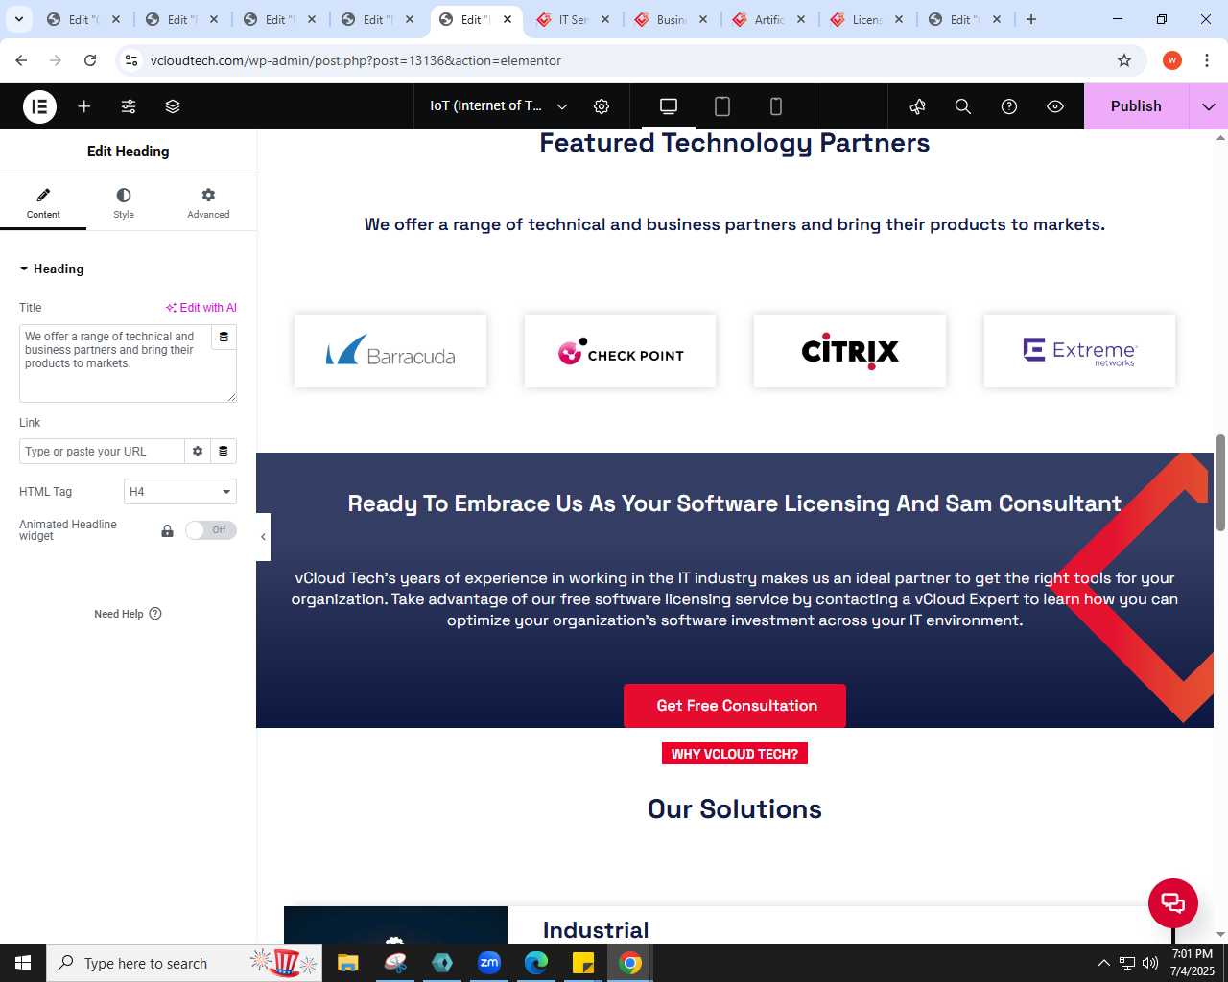Click the Need Help question icon
Screen dimensions: 1228x982
coord(155,614)
